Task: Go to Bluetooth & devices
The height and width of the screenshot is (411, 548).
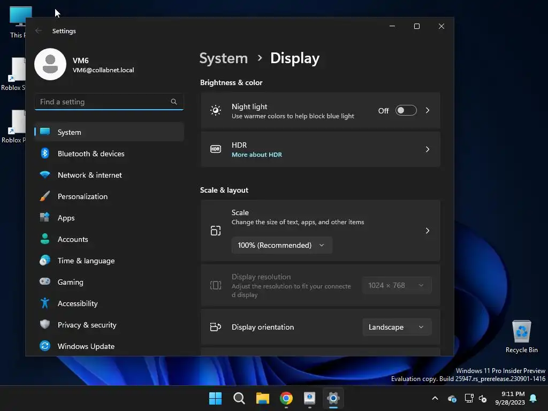Action: pos(109,153)
